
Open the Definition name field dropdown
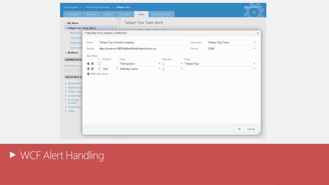click(x=159, y=69)
